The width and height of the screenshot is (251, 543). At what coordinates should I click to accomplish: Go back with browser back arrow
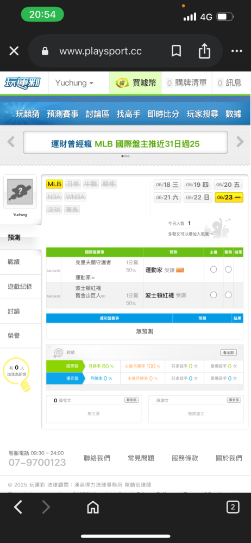(18, 507)
